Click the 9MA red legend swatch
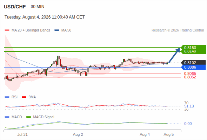This screenshot has height=140, width=207. tap(24, 97)
